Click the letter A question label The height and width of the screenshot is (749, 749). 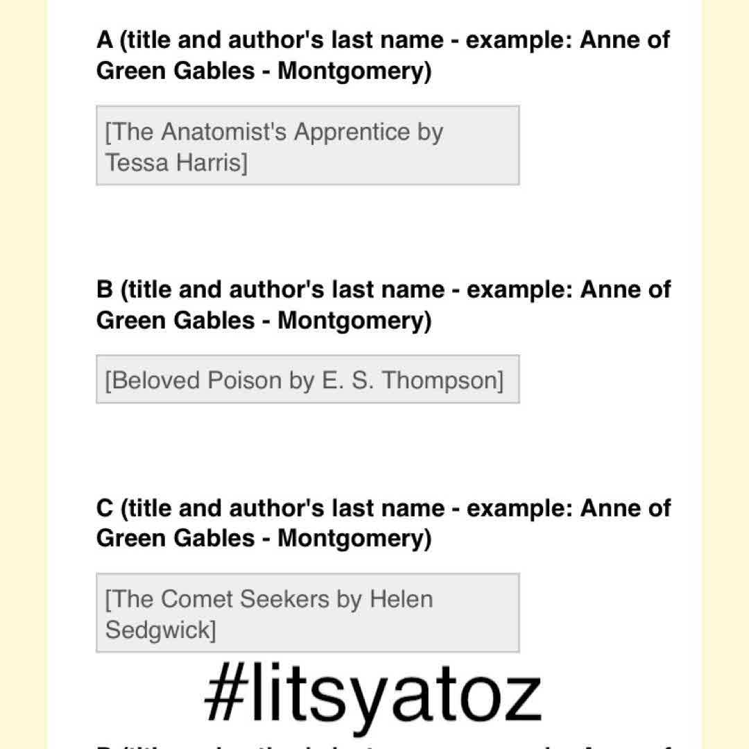click(x=383, y=40)
